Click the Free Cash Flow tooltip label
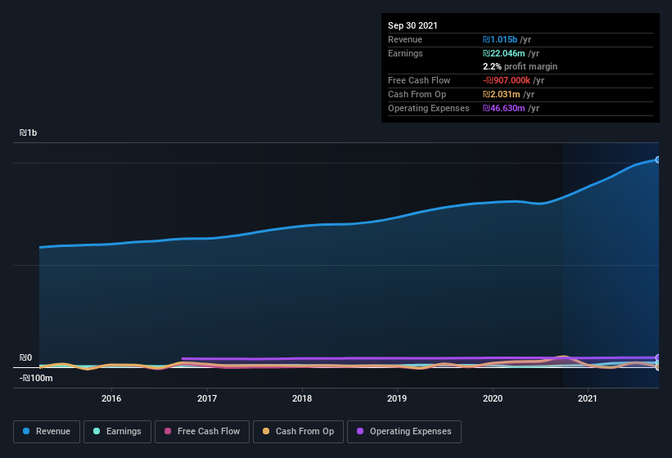The width and height of the screenshot is (672, 458). pyautogui.click(x=419, y=80)
